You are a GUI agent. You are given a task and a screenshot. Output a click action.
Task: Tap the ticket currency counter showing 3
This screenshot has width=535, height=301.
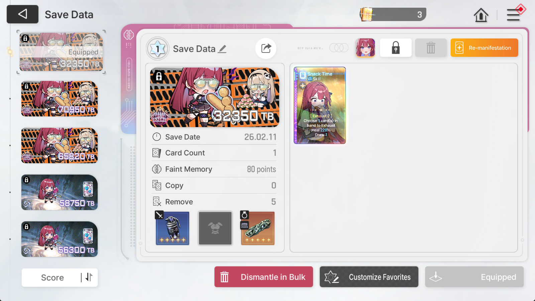pos(393,14)
